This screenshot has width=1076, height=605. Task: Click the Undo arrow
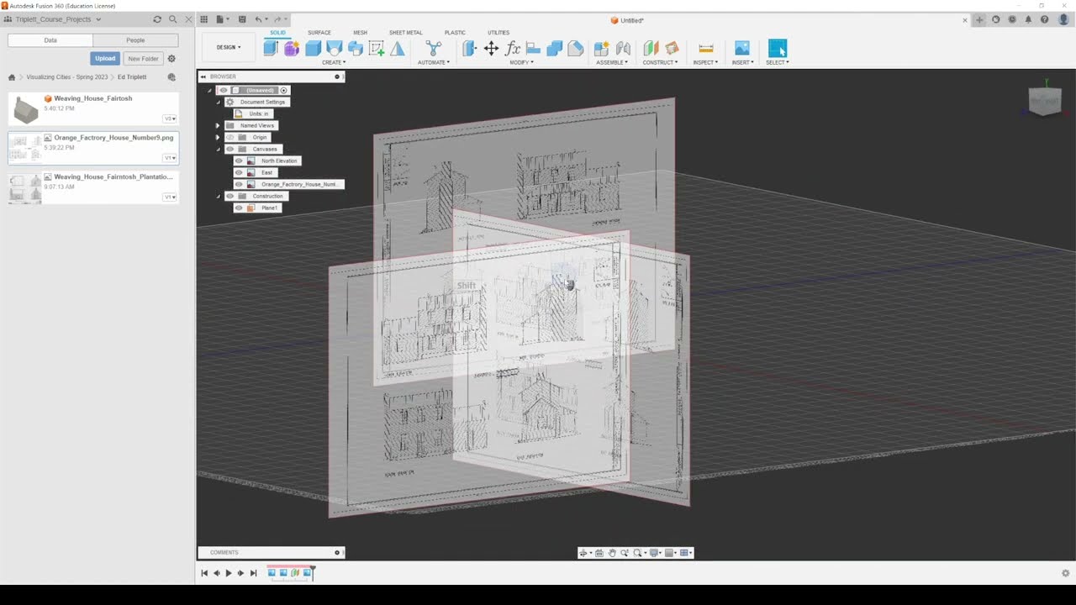click(x=258, y=19)
